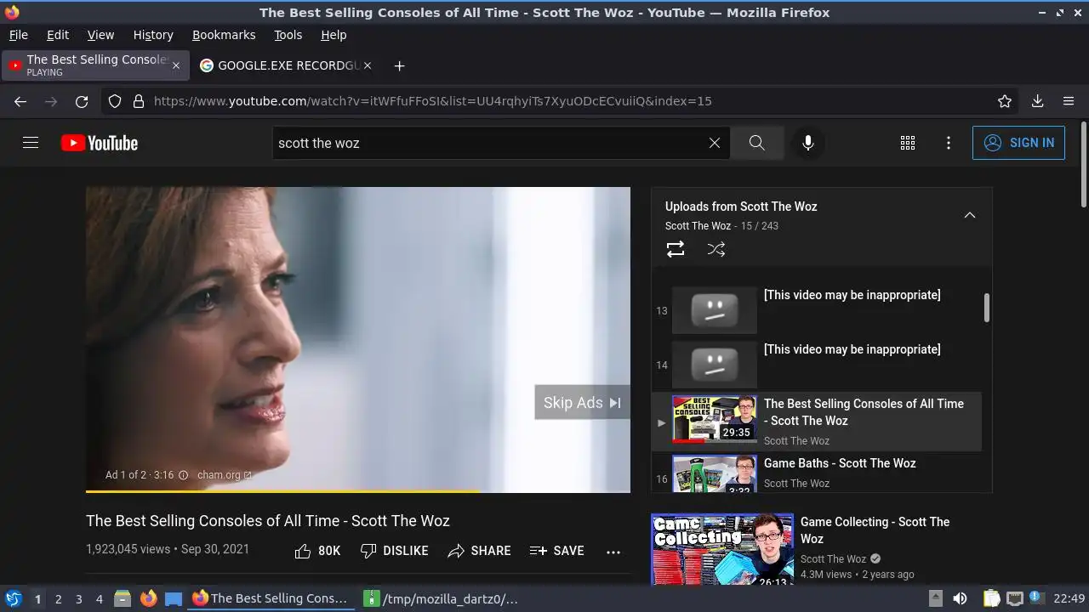Open the File menu
The image size is (1089, 612).
tap(18, 35)
